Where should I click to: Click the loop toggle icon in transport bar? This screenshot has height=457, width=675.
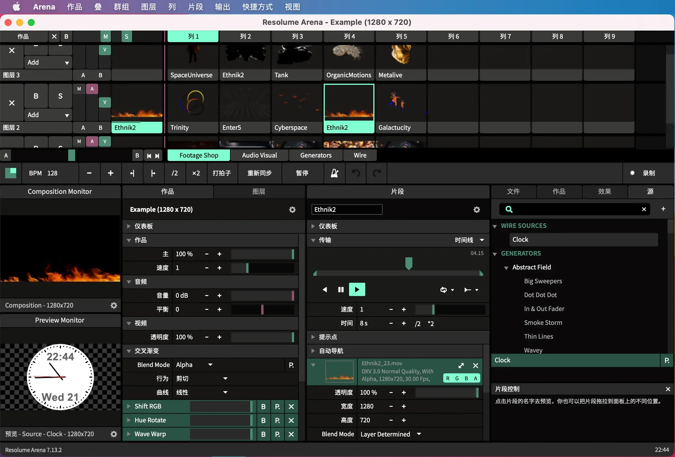pos(443,290)
